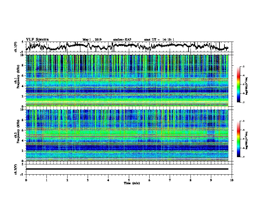
Task: Click the "10" kHz tick on ch.2 spectrogram
Action: [22, 110]
